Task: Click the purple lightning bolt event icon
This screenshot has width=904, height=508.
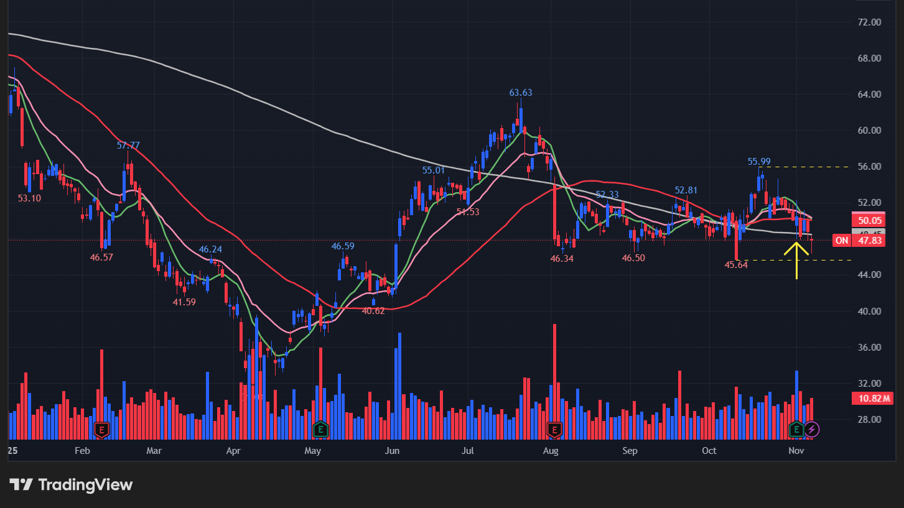Action: coord(812,428)
